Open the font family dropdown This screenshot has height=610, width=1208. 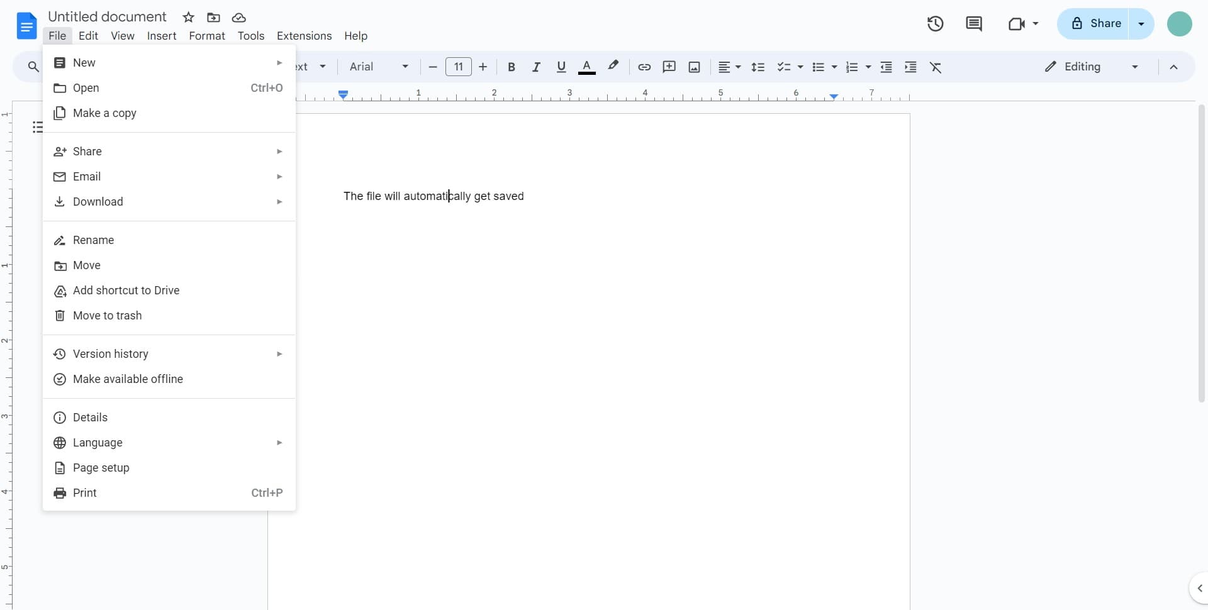378,67
